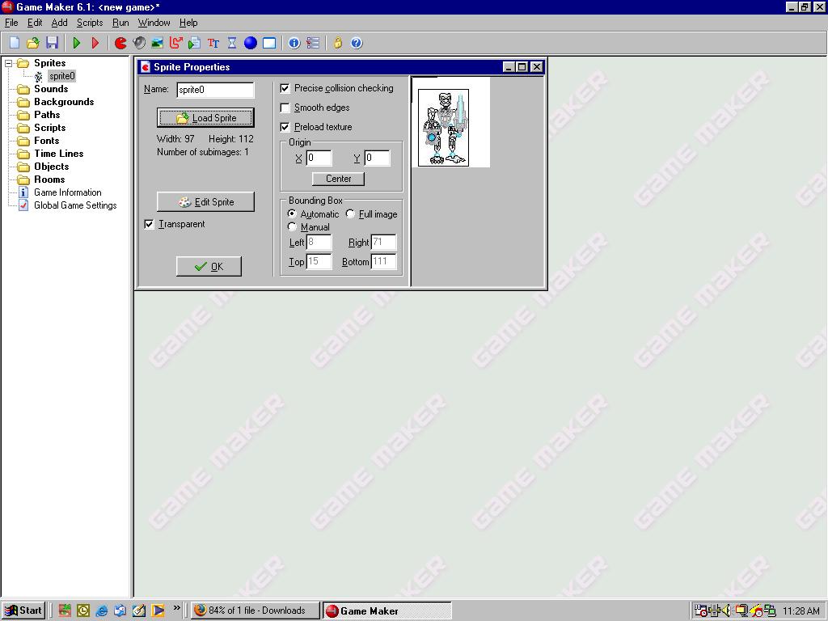Viewport: 828px width, 621px height.
Task: Select the Time Lines folder
Action: pos(58,154)
